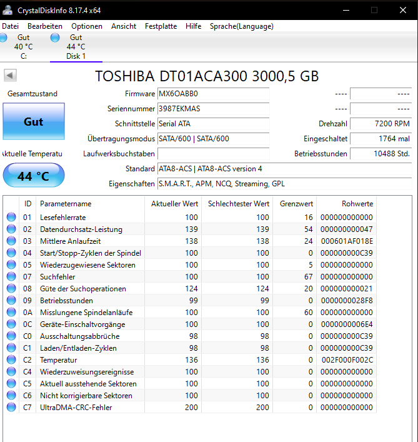Click the Übertragungsmodus field SATA/600
The image size is (418, 442).
[x=213, y=139]
